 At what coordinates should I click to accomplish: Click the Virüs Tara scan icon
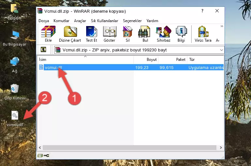(x=203, y=34)
